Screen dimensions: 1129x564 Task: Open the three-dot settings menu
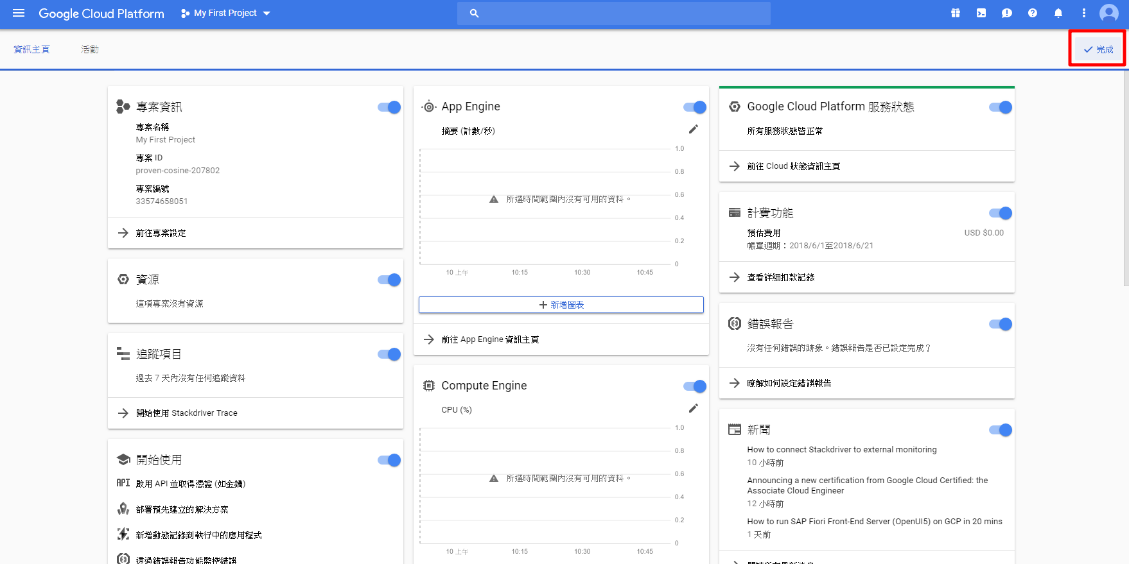1084,13
